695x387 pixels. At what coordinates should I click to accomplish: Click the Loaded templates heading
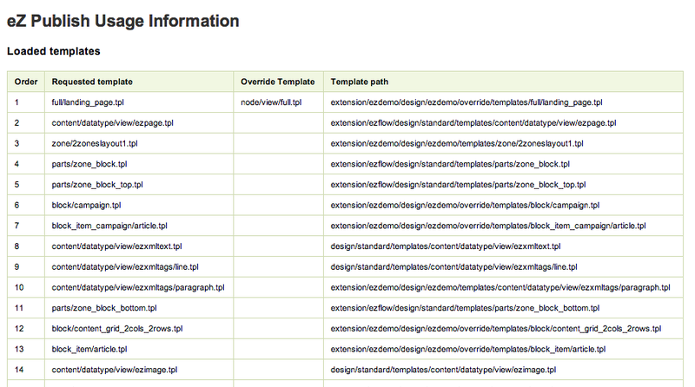click(54, 51)
